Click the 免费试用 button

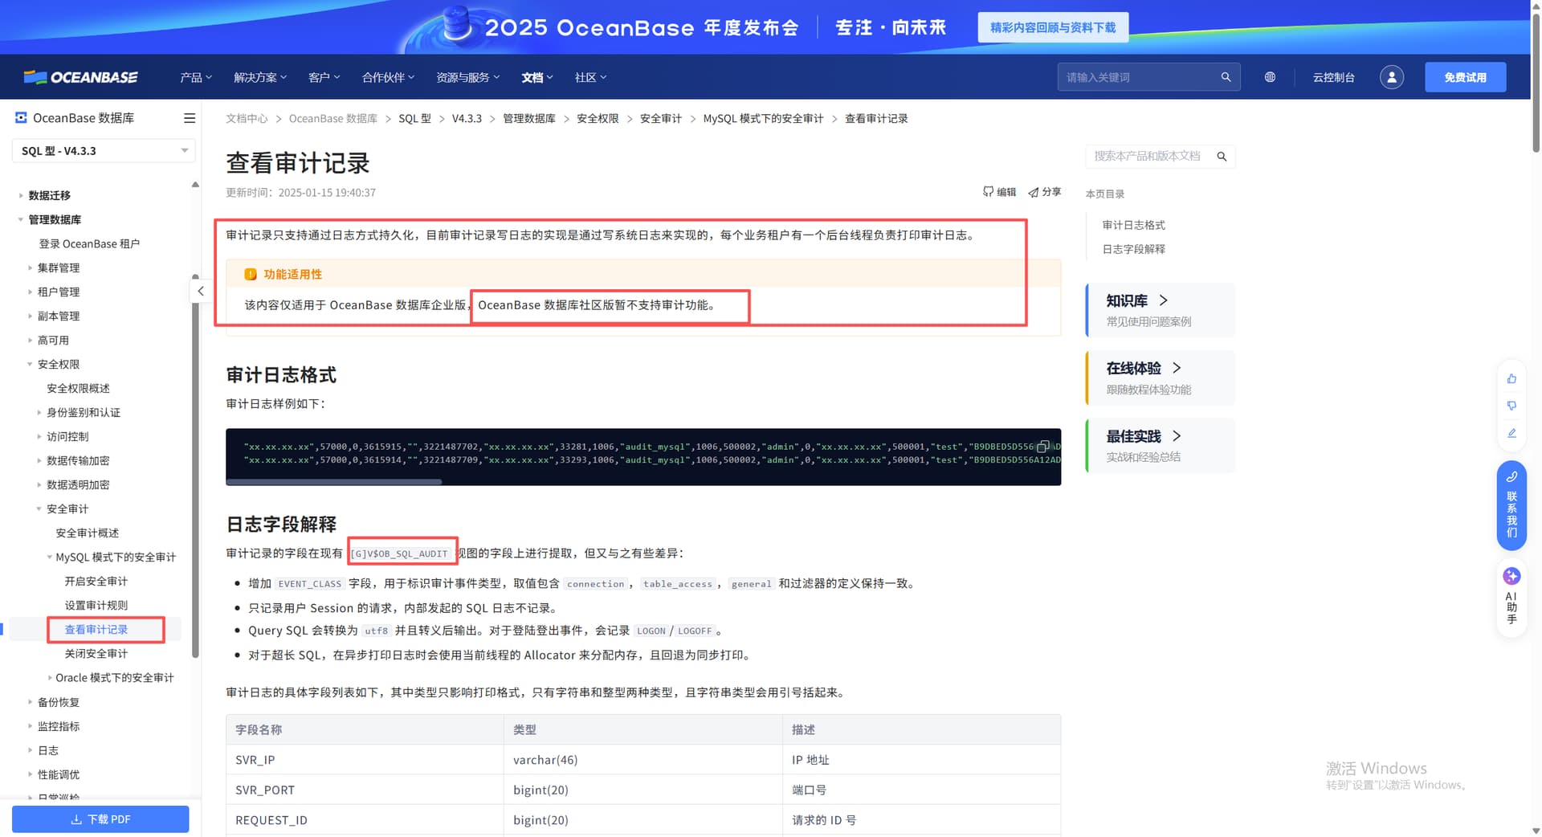tap(1465, 77)
